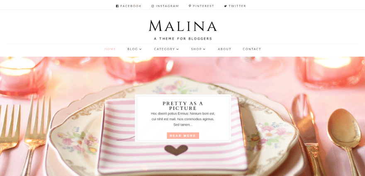Expand the Blog menu chevron
This screenshot has width=365, height=176.
[x=140, y=49]
